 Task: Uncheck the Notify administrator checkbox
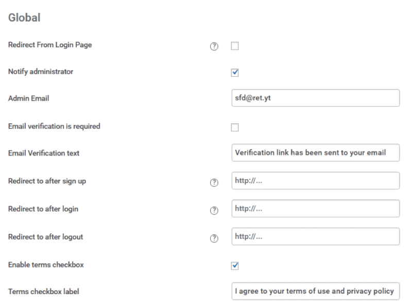[235, 73]
